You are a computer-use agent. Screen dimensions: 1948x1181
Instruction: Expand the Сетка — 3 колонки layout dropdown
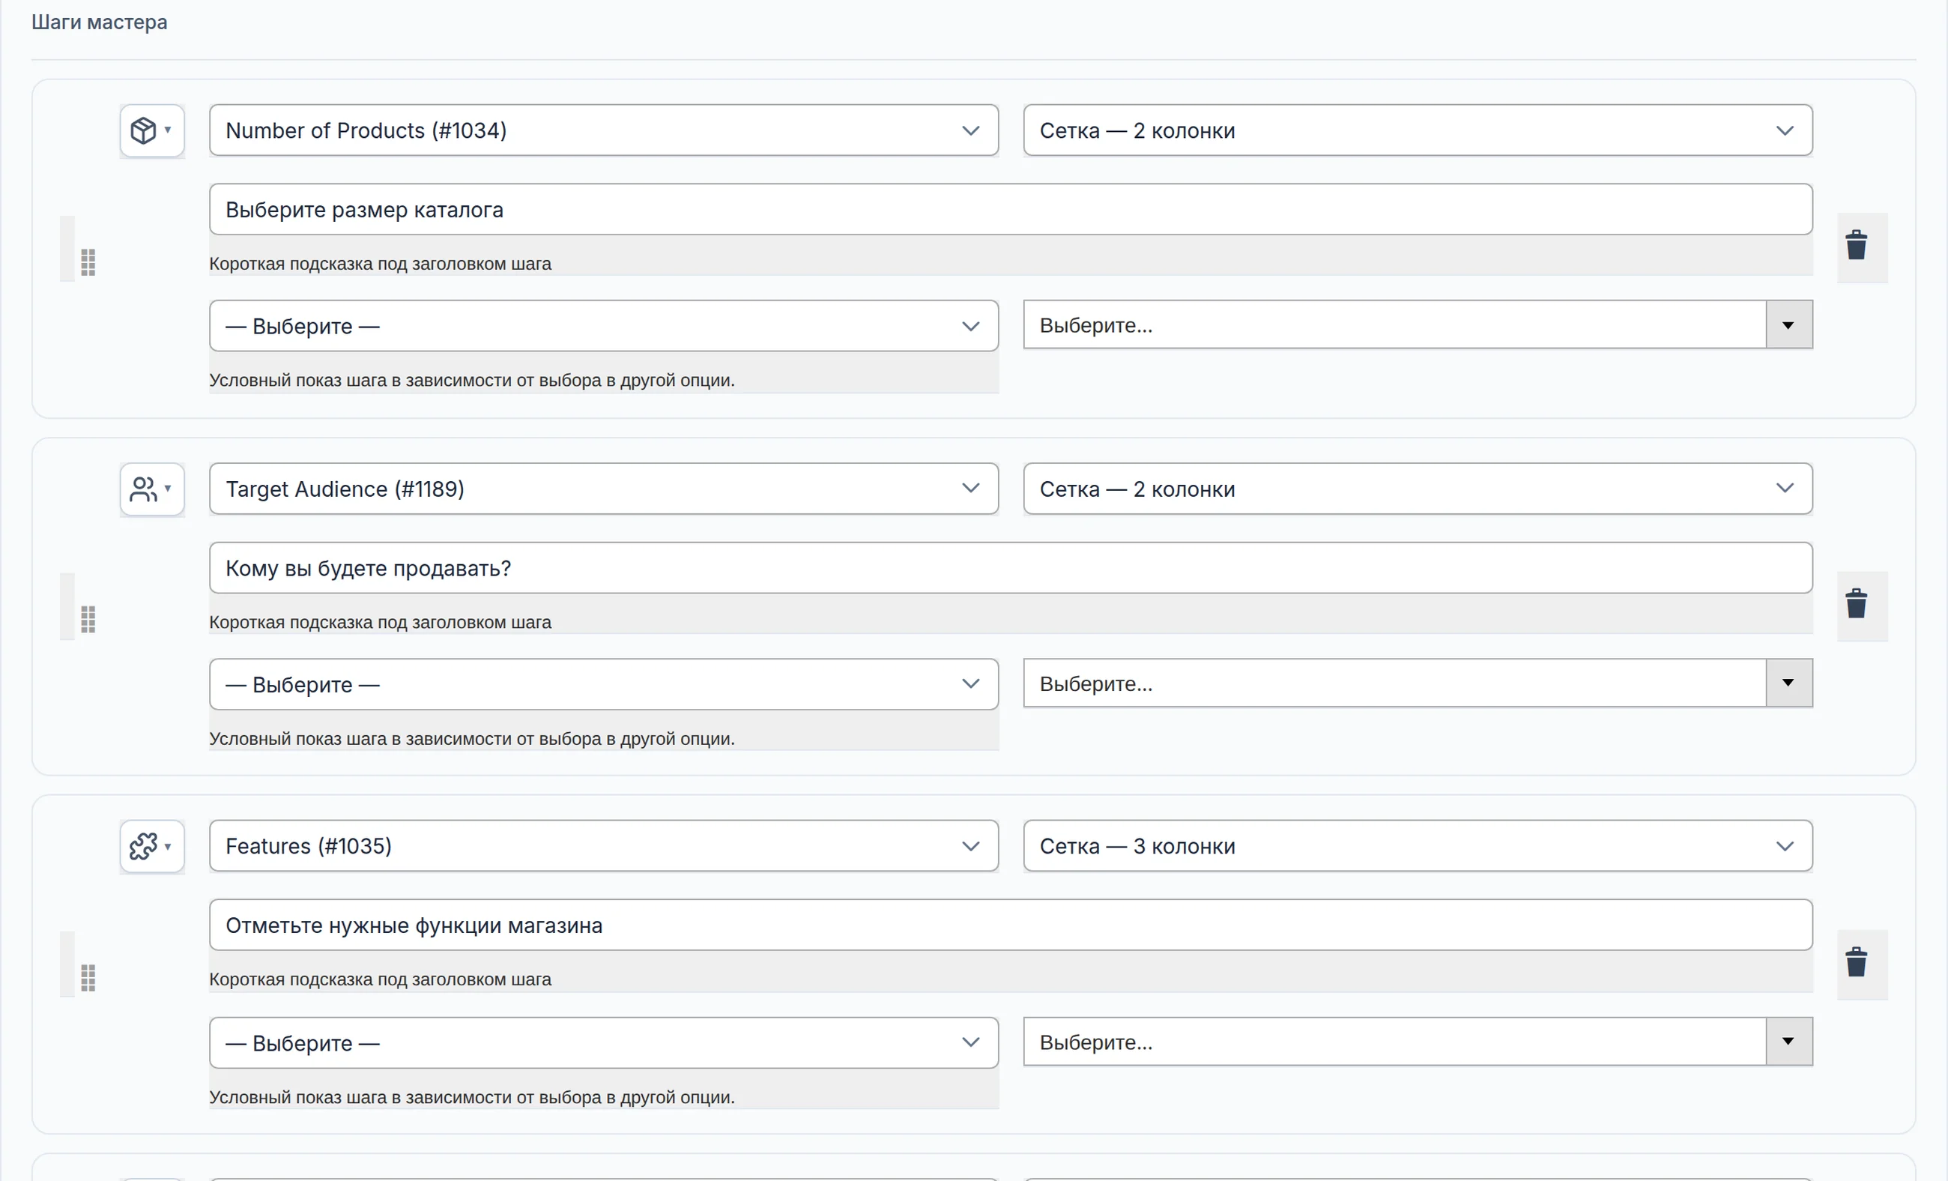[x=1418, y=846]
